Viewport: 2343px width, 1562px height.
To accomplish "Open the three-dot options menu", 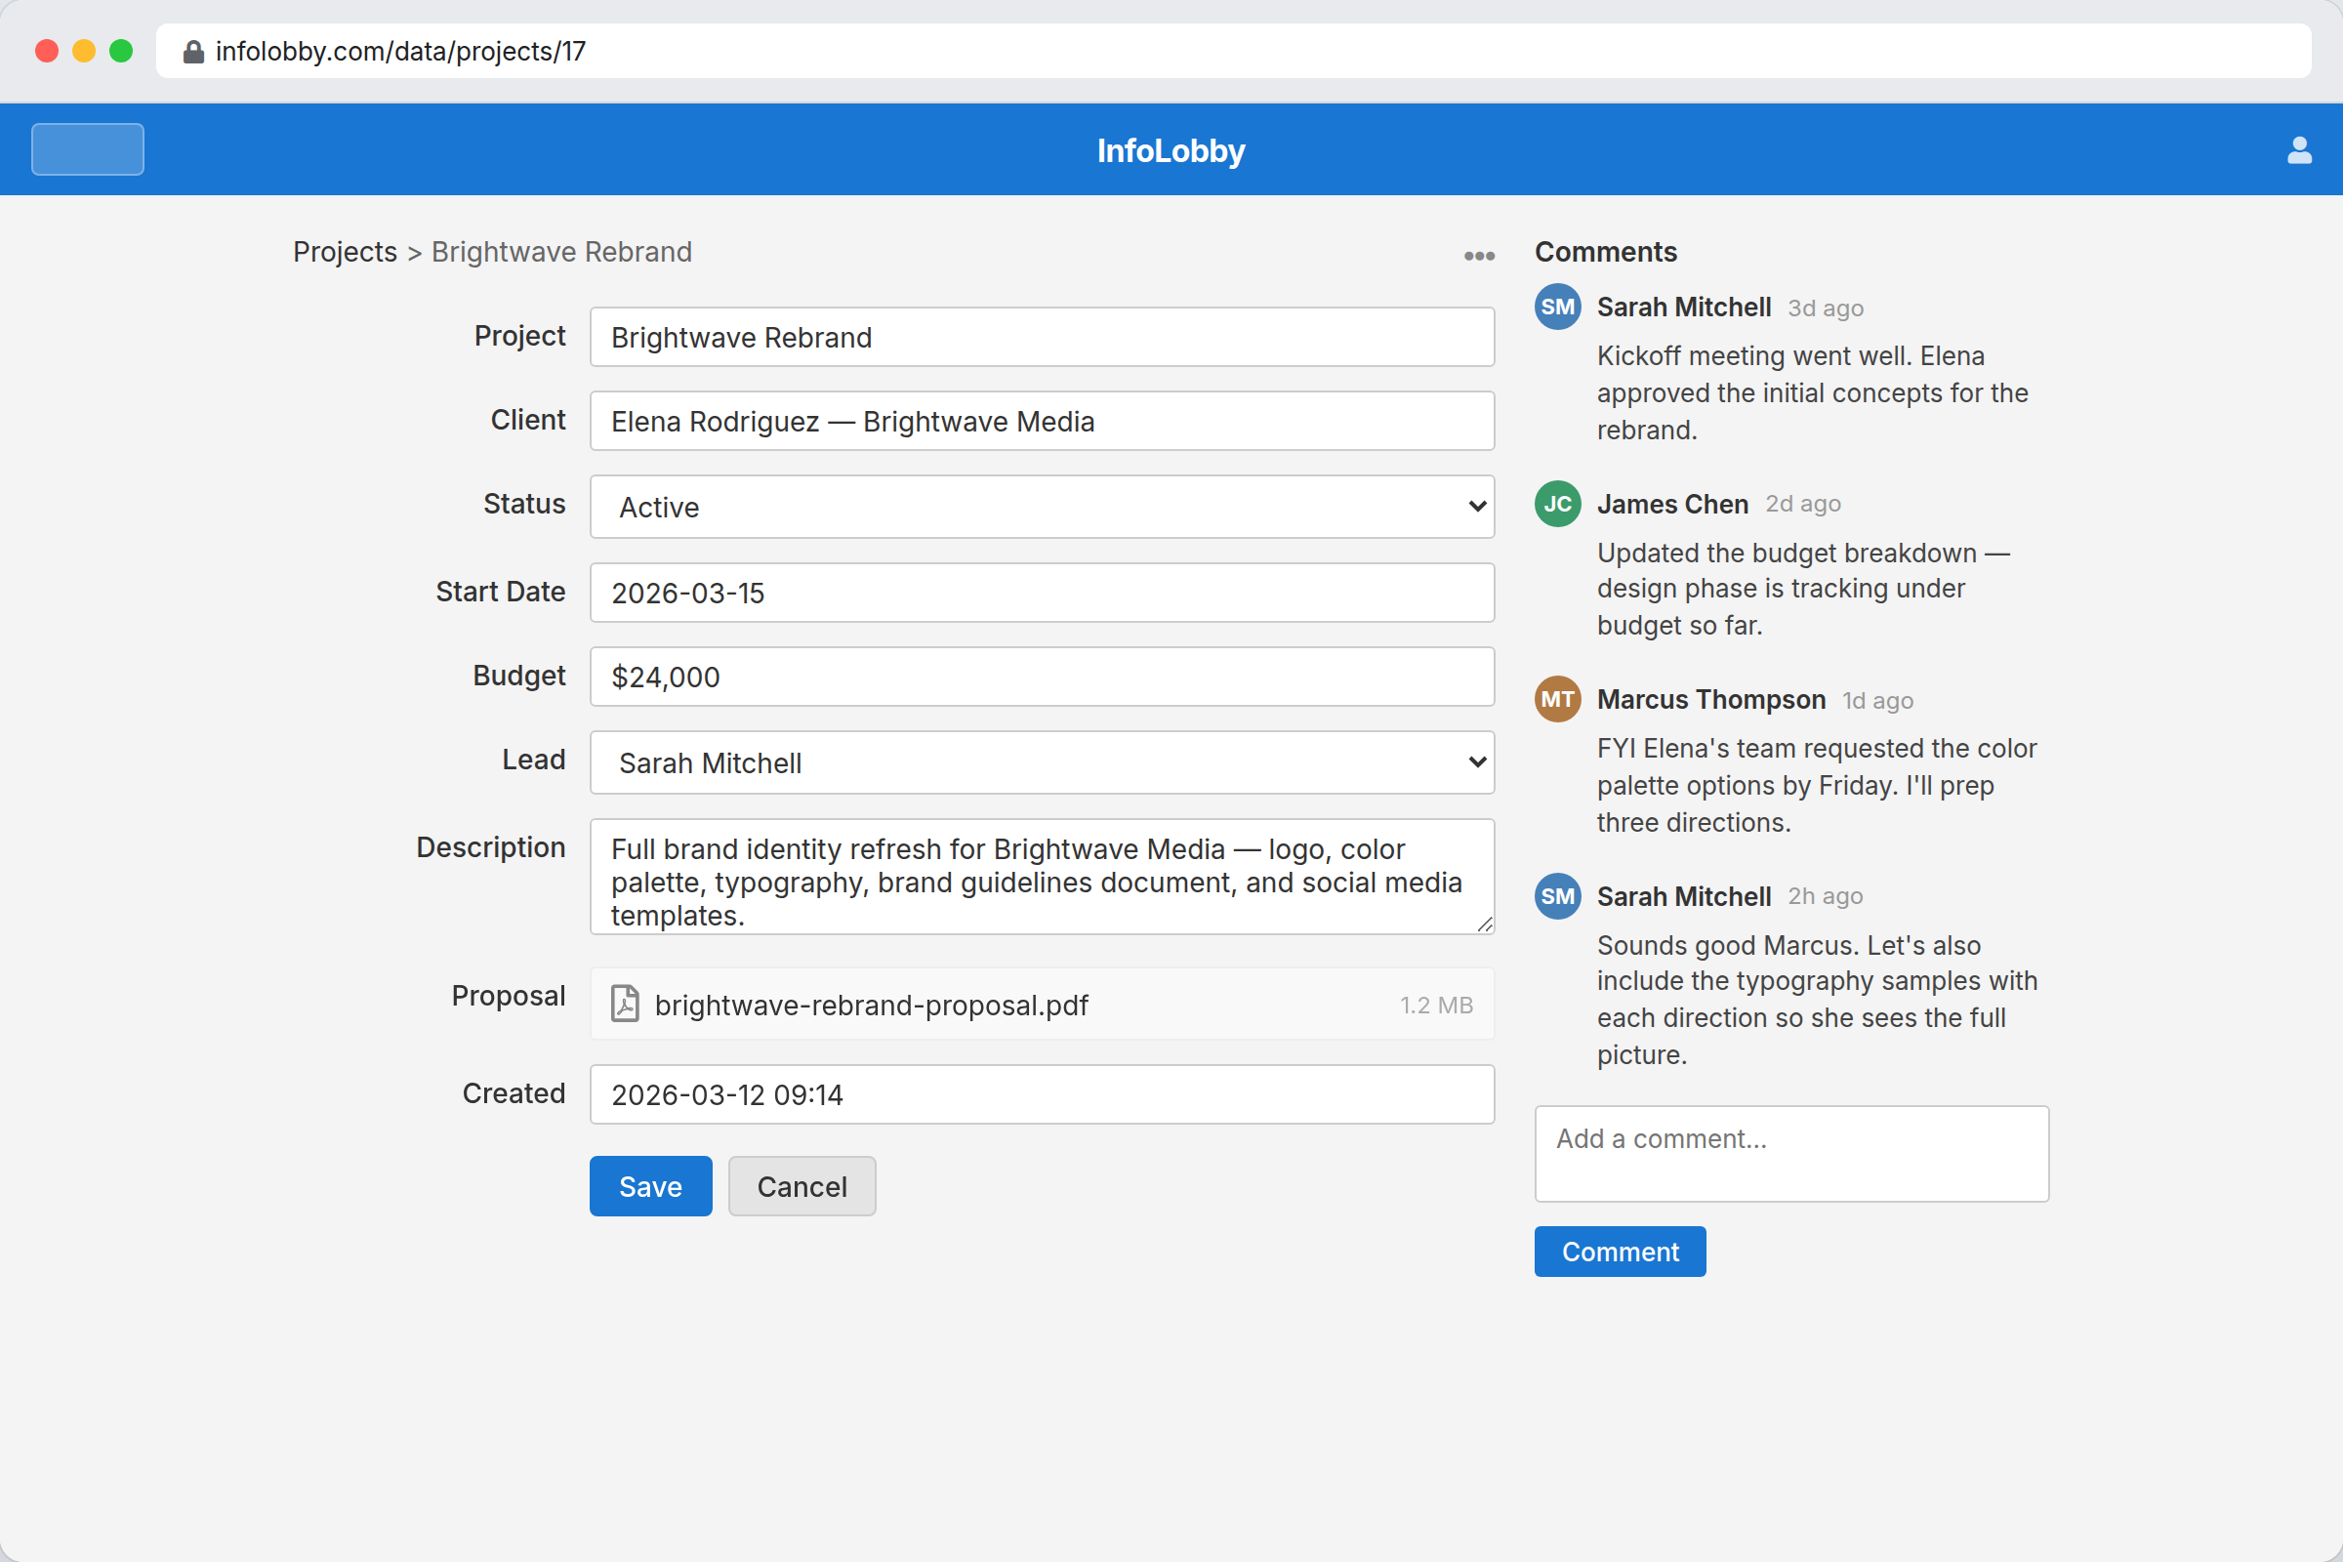I will click(x=1478, y=256).
